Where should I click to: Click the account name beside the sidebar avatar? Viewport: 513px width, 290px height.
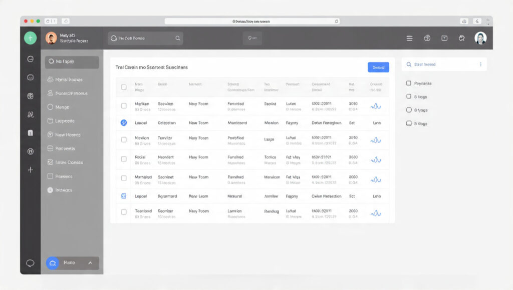pos(74,38)
